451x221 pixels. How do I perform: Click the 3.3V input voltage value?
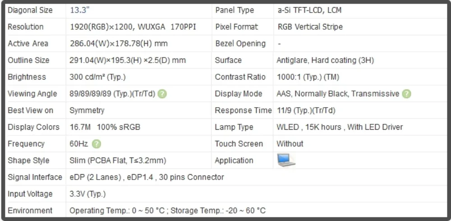coord(87,194)
